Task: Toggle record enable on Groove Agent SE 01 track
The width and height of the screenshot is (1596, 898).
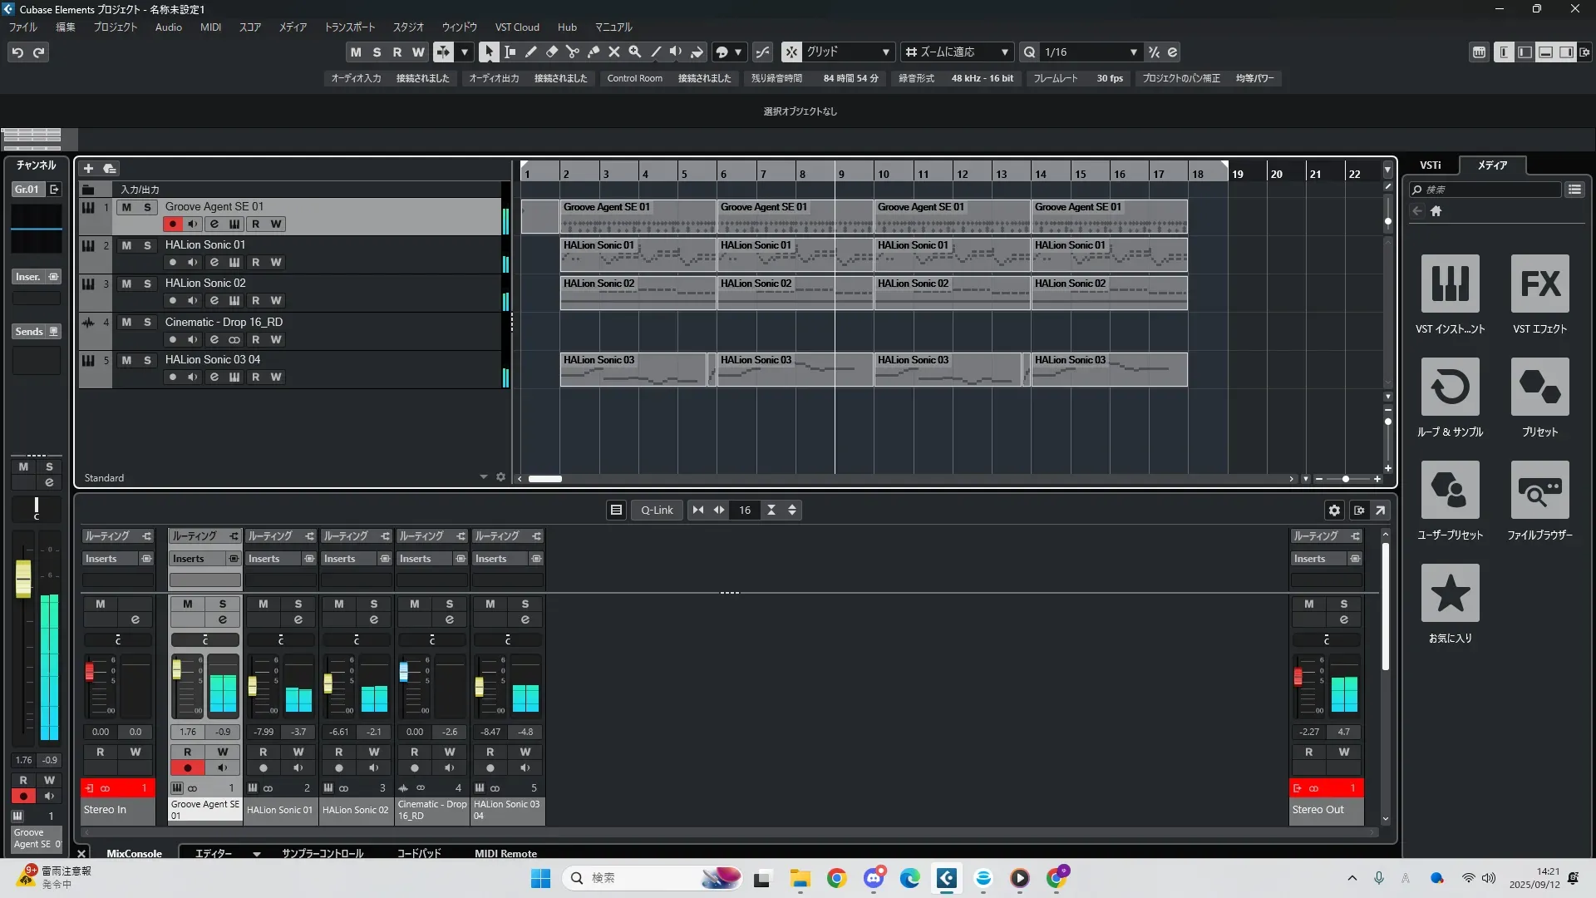Action: click(172, 224)
